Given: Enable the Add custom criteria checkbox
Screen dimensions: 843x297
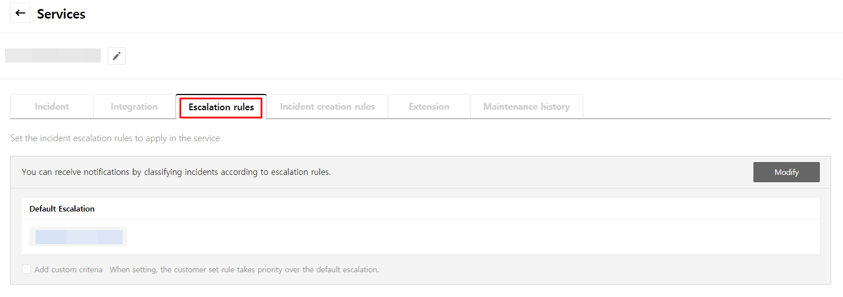Looking at the screenshot, I should pyautogui.click(x=26, y=269).
